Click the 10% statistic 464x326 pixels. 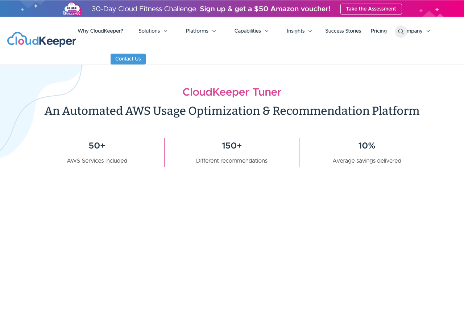click(367, 146)
